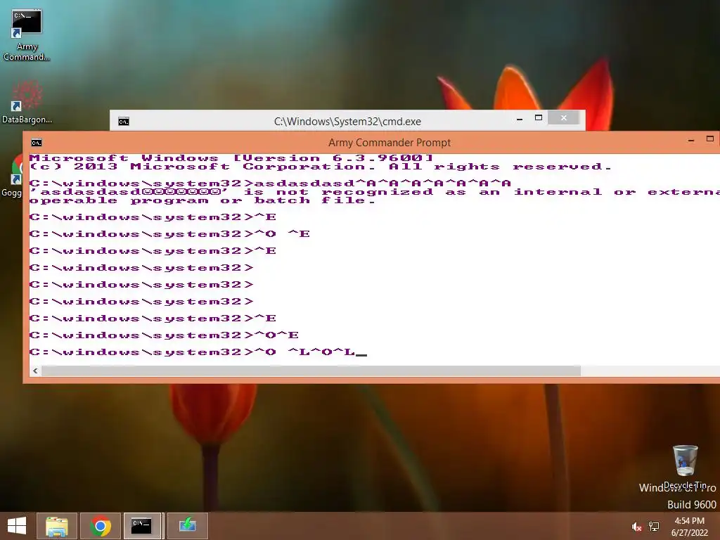Click the muted volume tray icon

[636, 527]
